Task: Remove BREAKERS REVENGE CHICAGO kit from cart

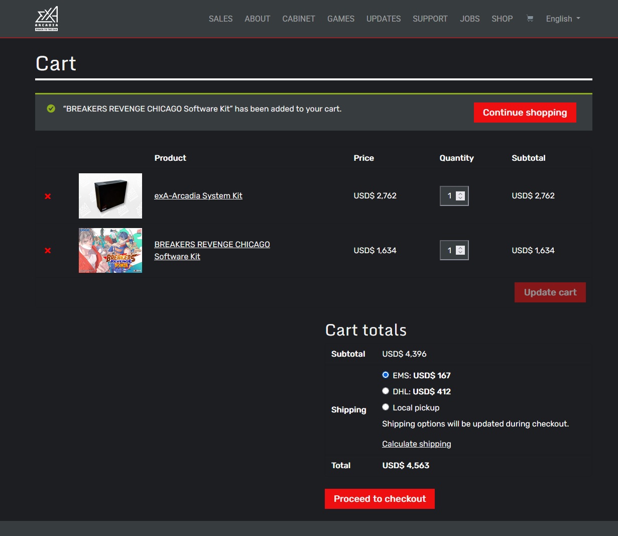Action: (48, 250)
